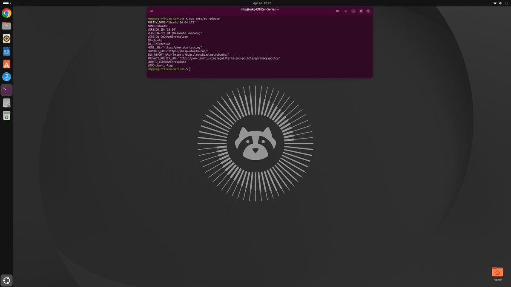Click the cat /etc/os-release command text

[x=205, y=19]
